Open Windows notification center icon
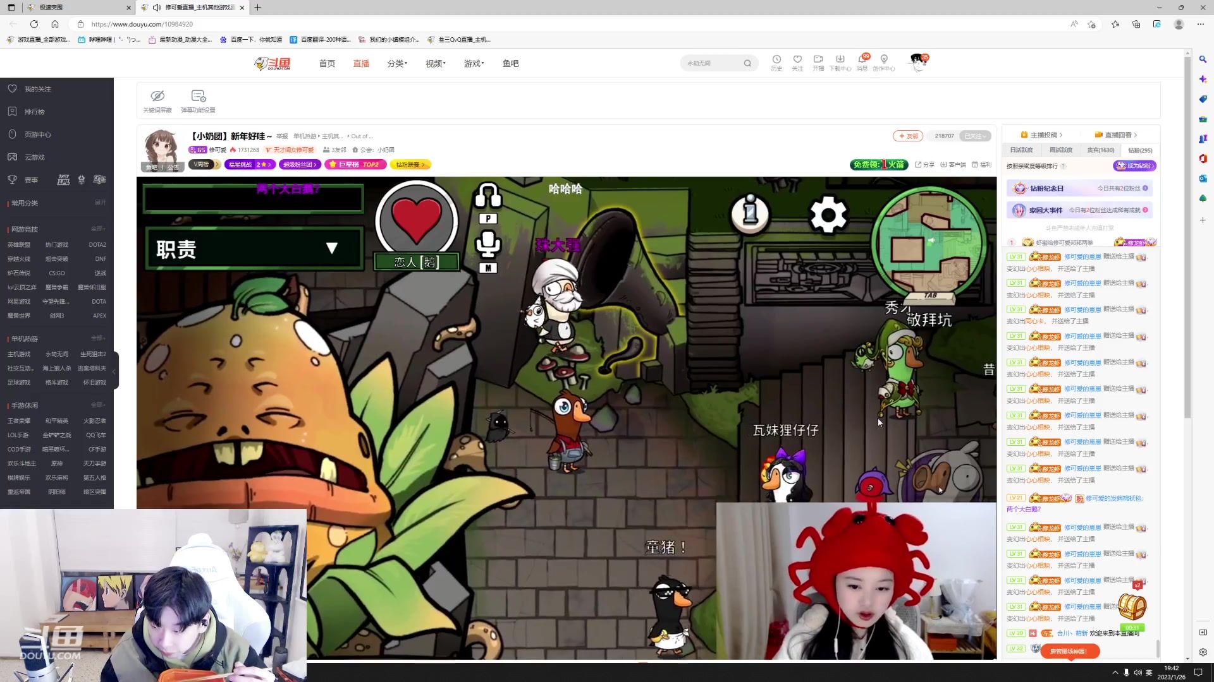The width and height of the screenshot is (1214, 682). [1198, 673]
